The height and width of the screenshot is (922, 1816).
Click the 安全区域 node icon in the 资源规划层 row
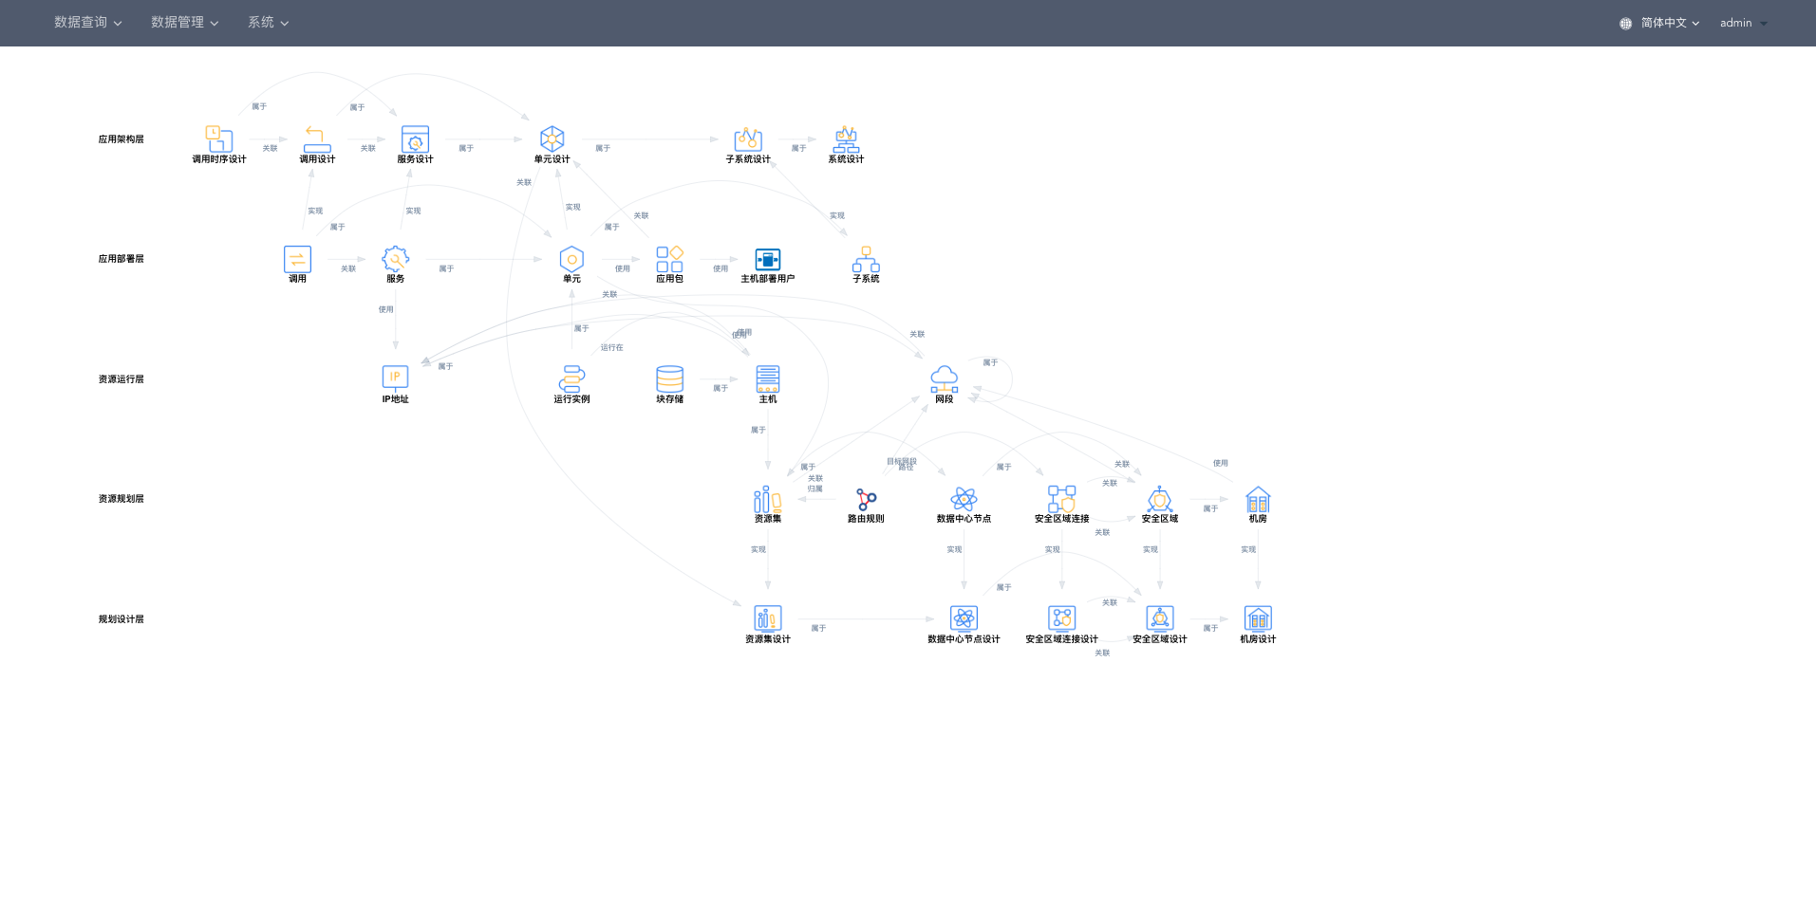1159,499
